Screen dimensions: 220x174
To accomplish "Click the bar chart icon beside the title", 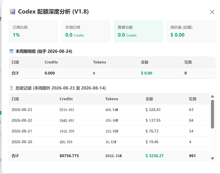I will (13, 11).
